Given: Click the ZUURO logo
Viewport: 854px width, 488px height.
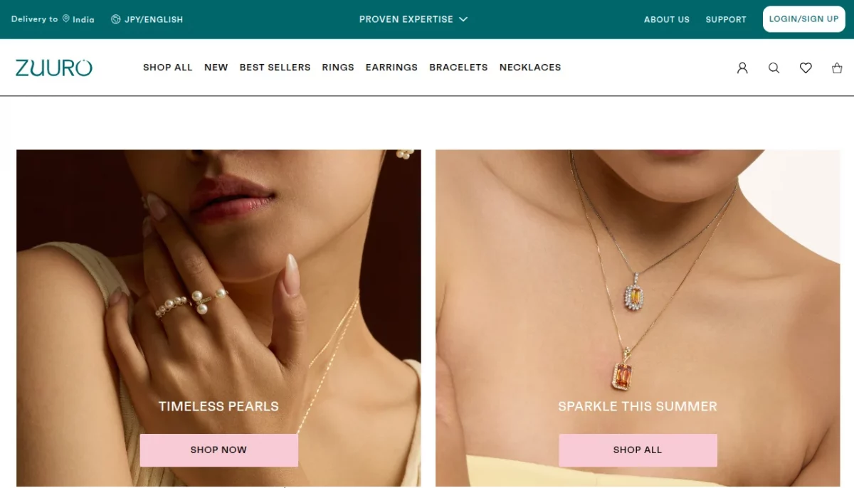Looking at the screenshot, I should click(53, 68).
